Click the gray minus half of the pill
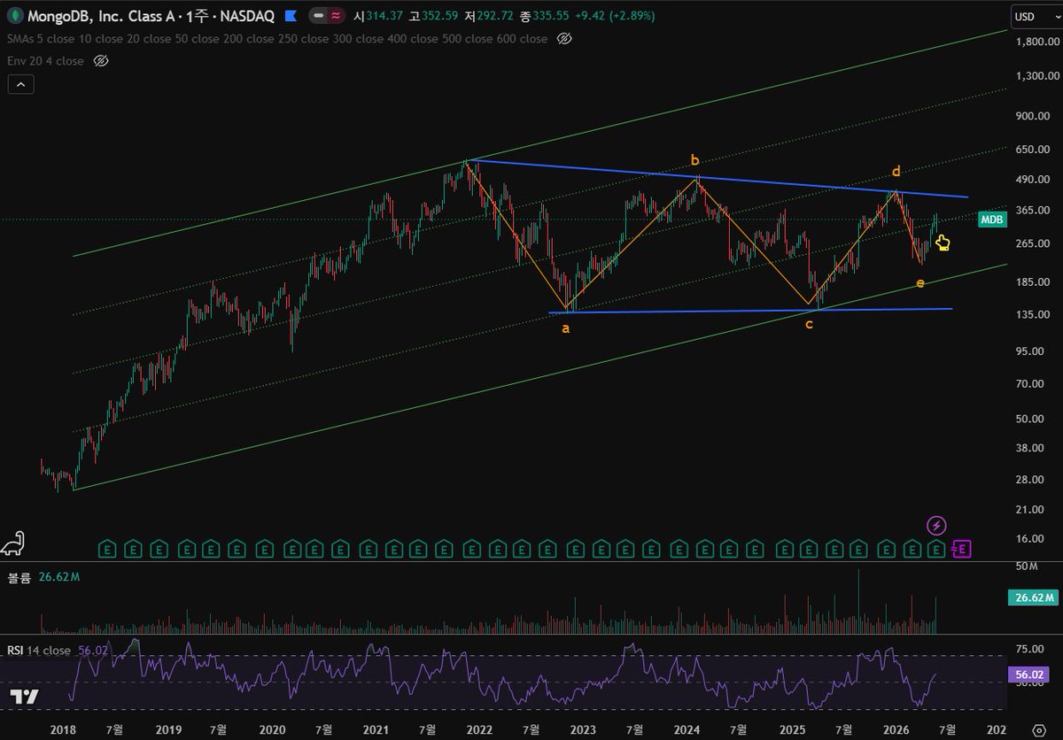This screenshot has height=740, width=1063. tap(318, 16)
